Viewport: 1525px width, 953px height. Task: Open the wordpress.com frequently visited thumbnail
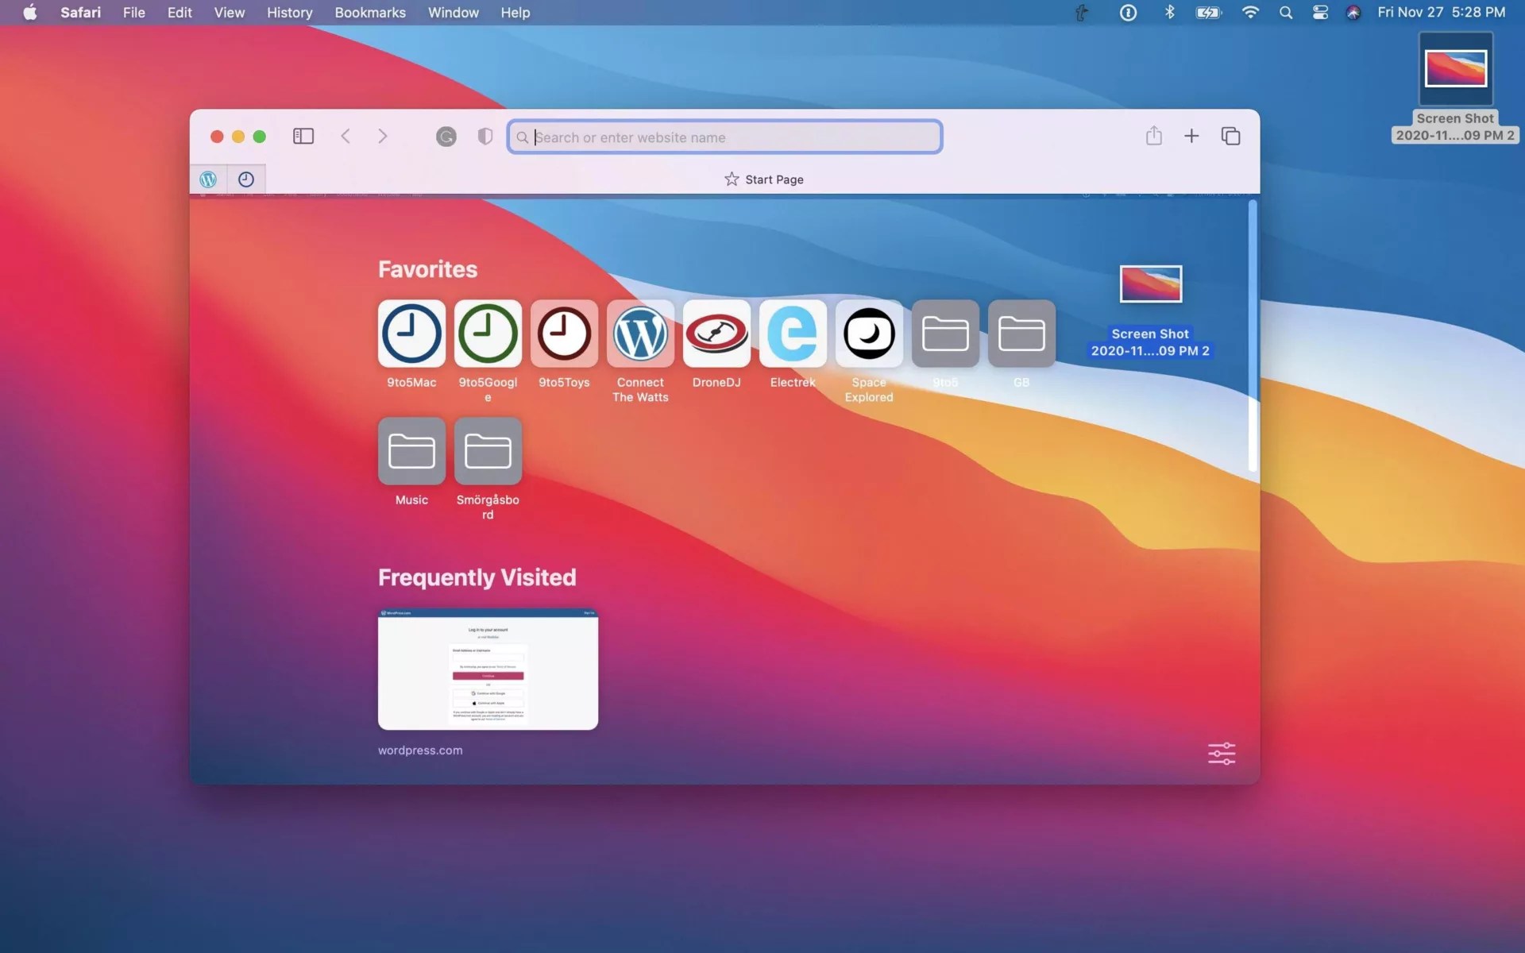tap(488, 669)
